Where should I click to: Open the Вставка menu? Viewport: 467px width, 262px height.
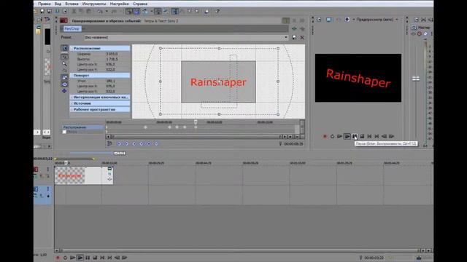coord(72,4)
